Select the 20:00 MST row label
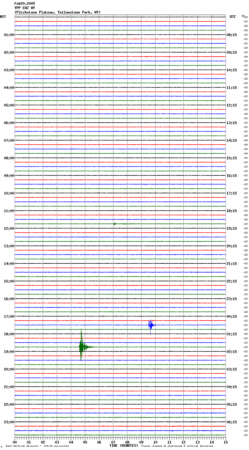This screenshot has width=249, height=450. pos(9,369)
